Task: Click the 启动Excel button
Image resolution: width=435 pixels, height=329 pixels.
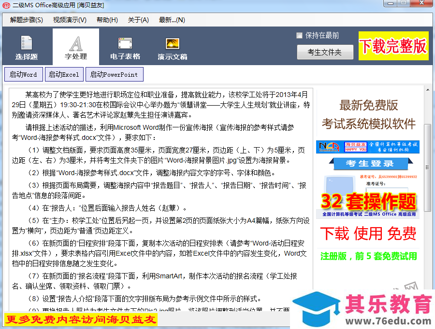Action: (x=64, y=74)
